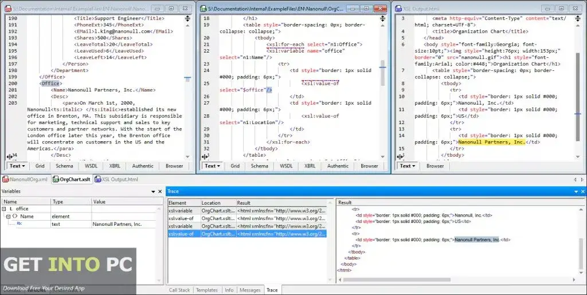The image size is (587, 295).
Task: Close the Trace panel
Action: [x=582, y=192]
